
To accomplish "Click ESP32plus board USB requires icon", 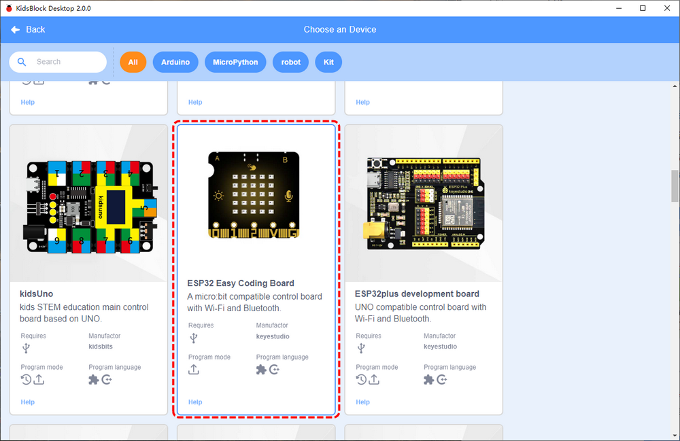I will (361, 348).
